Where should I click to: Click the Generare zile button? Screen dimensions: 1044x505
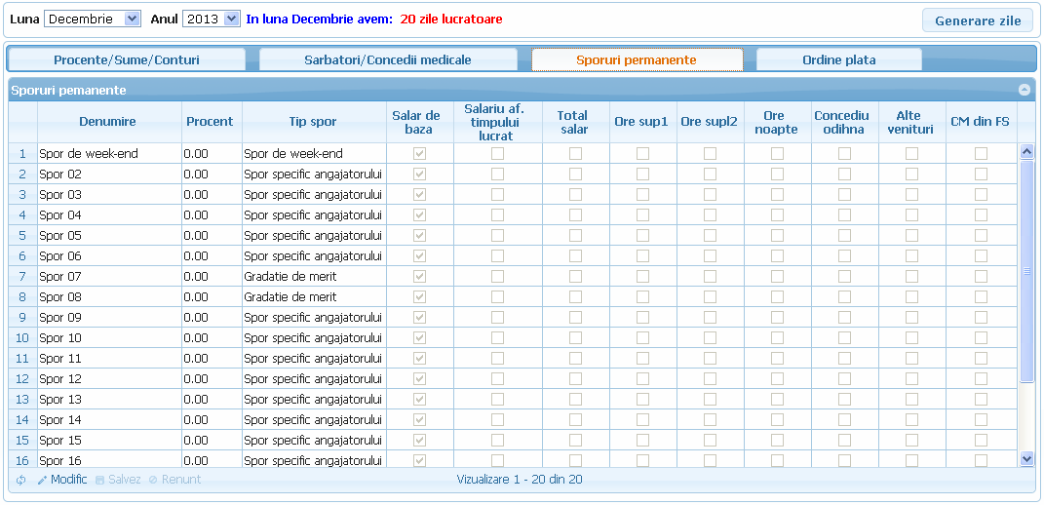978,20
